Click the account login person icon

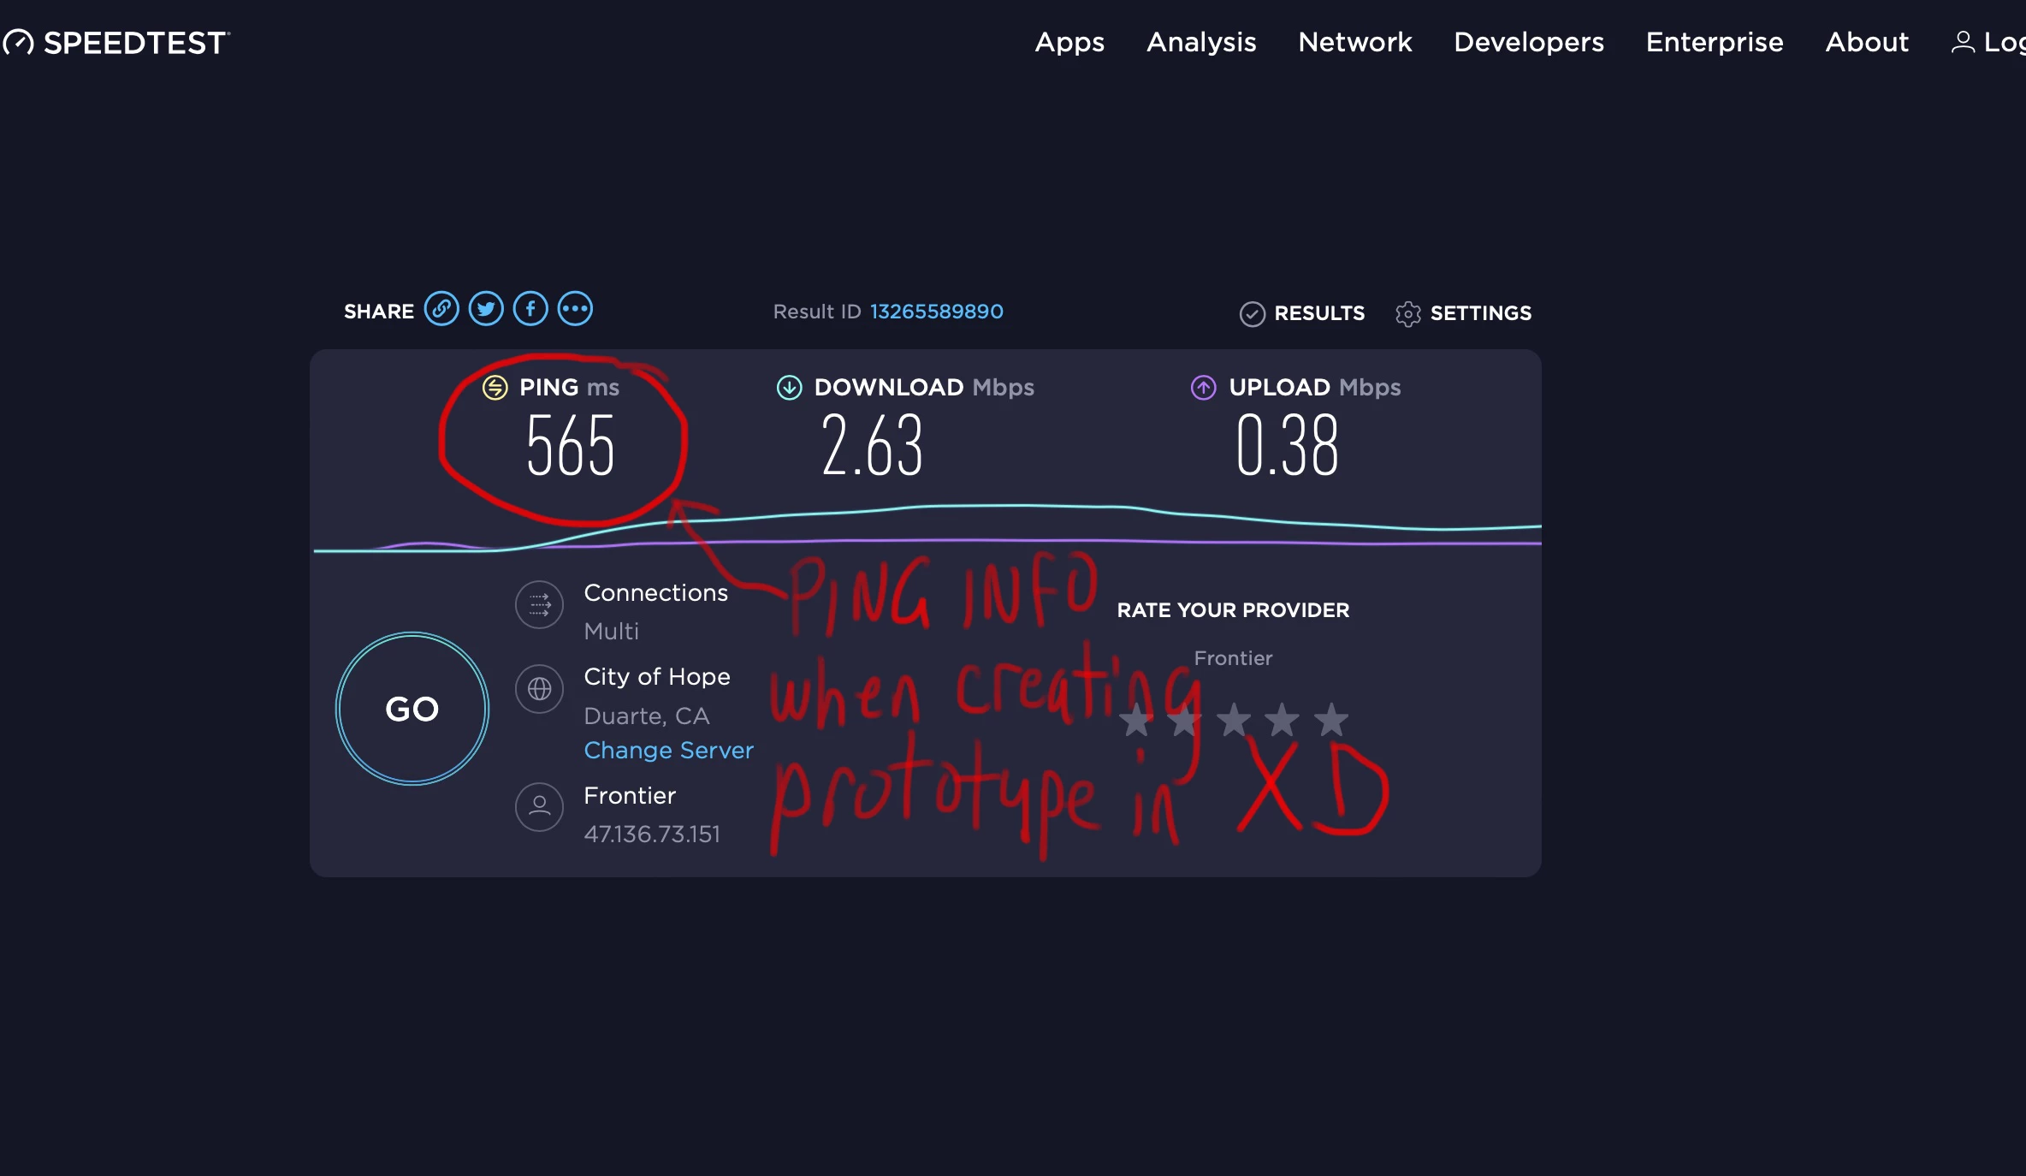(1962, 42)
